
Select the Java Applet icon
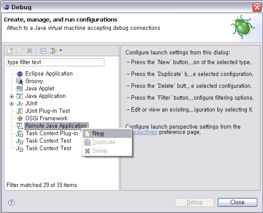20,89
